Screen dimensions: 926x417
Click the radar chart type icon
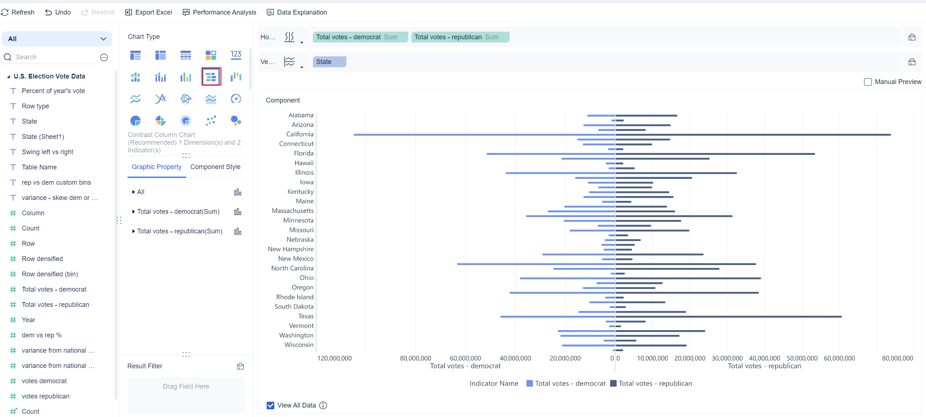click(186, 99)
